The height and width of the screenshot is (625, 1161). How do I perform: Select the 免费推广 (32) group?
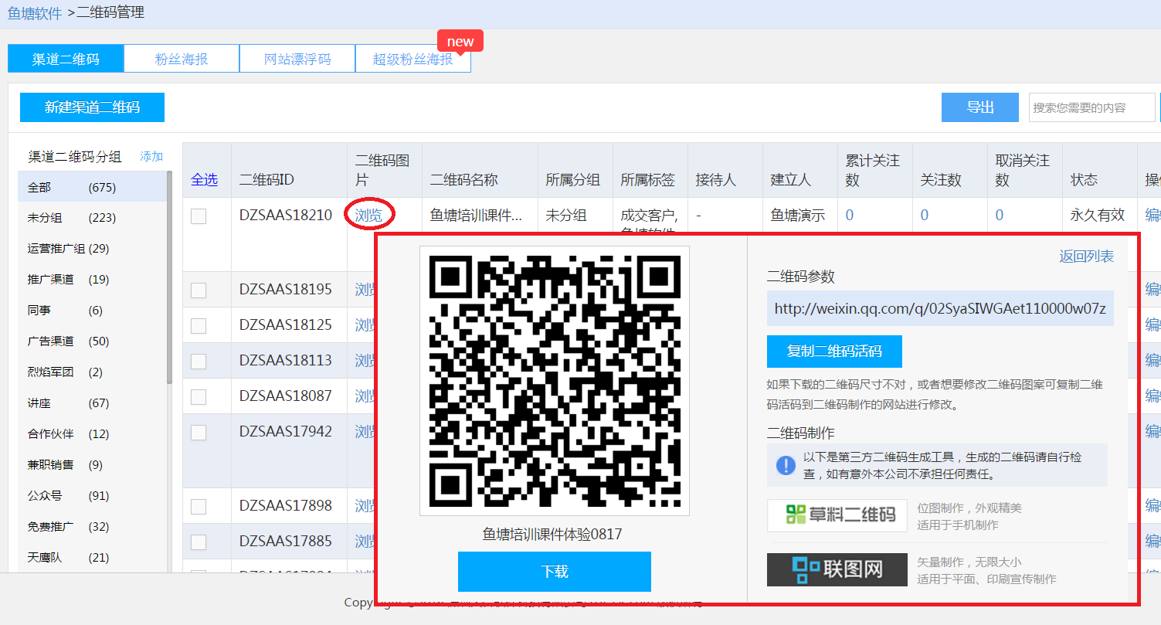click(92, 527)
